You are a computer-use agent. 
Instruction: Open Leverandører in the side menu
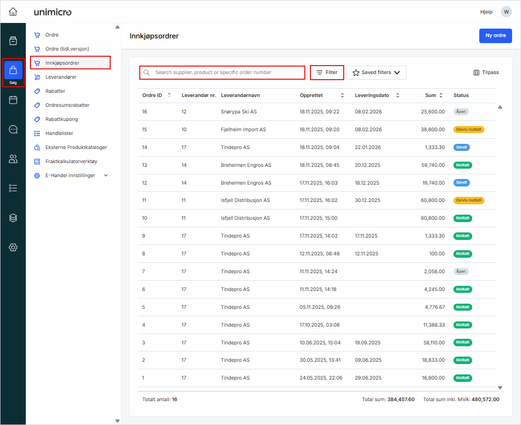(61, 77)
